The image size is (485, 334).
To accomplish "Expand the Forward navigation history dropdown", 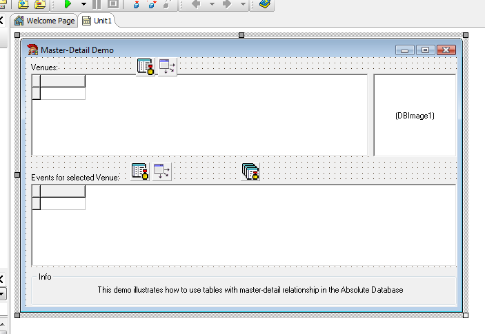I will coord(243,4).
